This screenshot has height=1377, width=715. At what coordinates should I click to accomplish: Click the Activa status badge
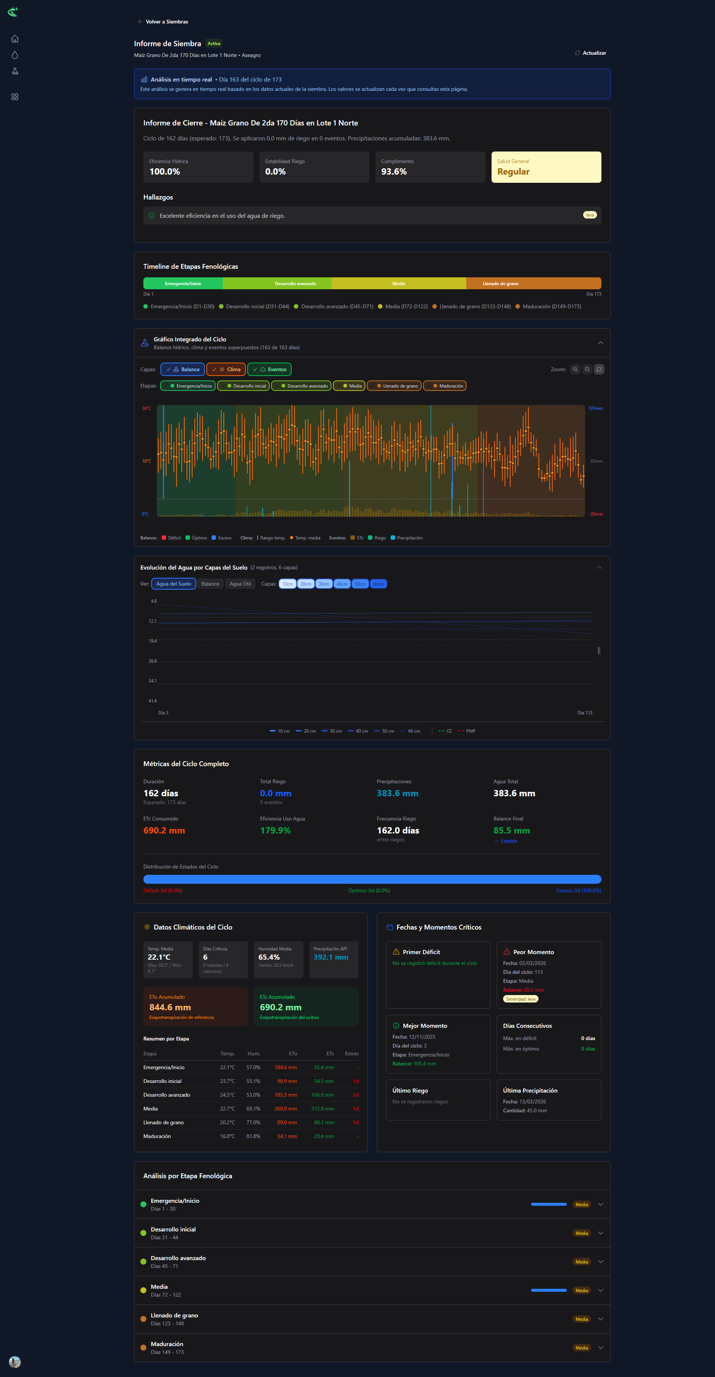coord(214,44)
